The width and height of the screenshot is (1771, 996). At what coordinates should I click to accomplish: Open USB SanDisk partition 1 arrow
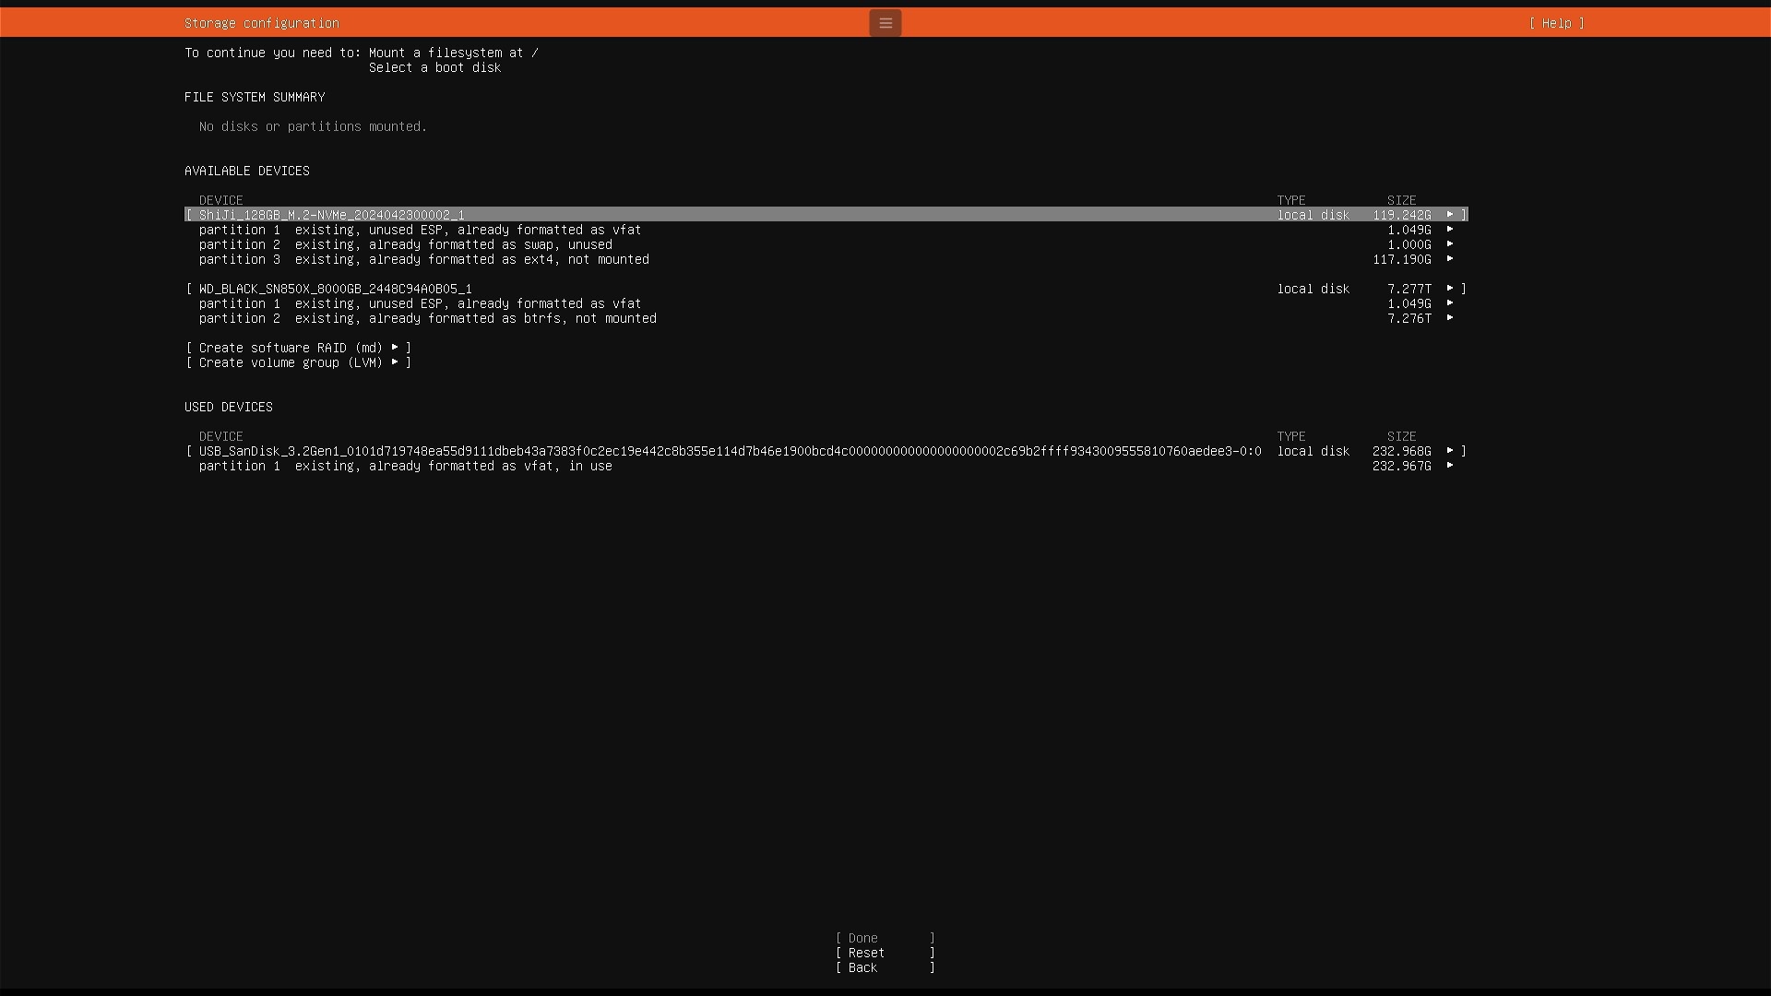coord(1450,466)
